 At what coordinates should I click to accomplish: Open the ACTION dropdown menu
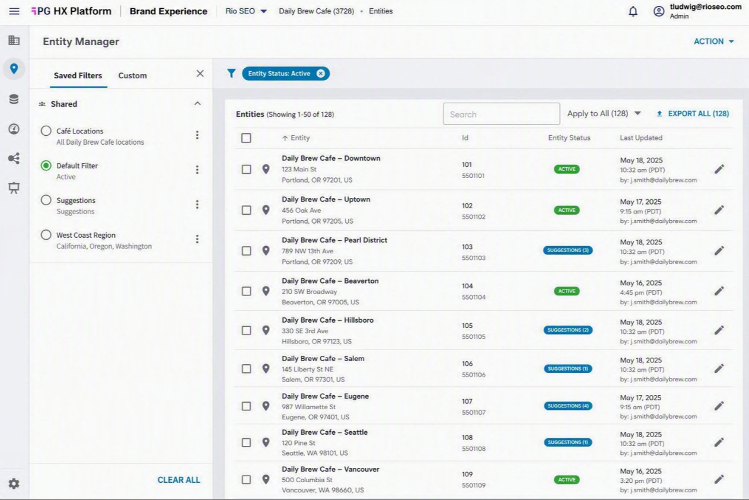click(714, 42)
